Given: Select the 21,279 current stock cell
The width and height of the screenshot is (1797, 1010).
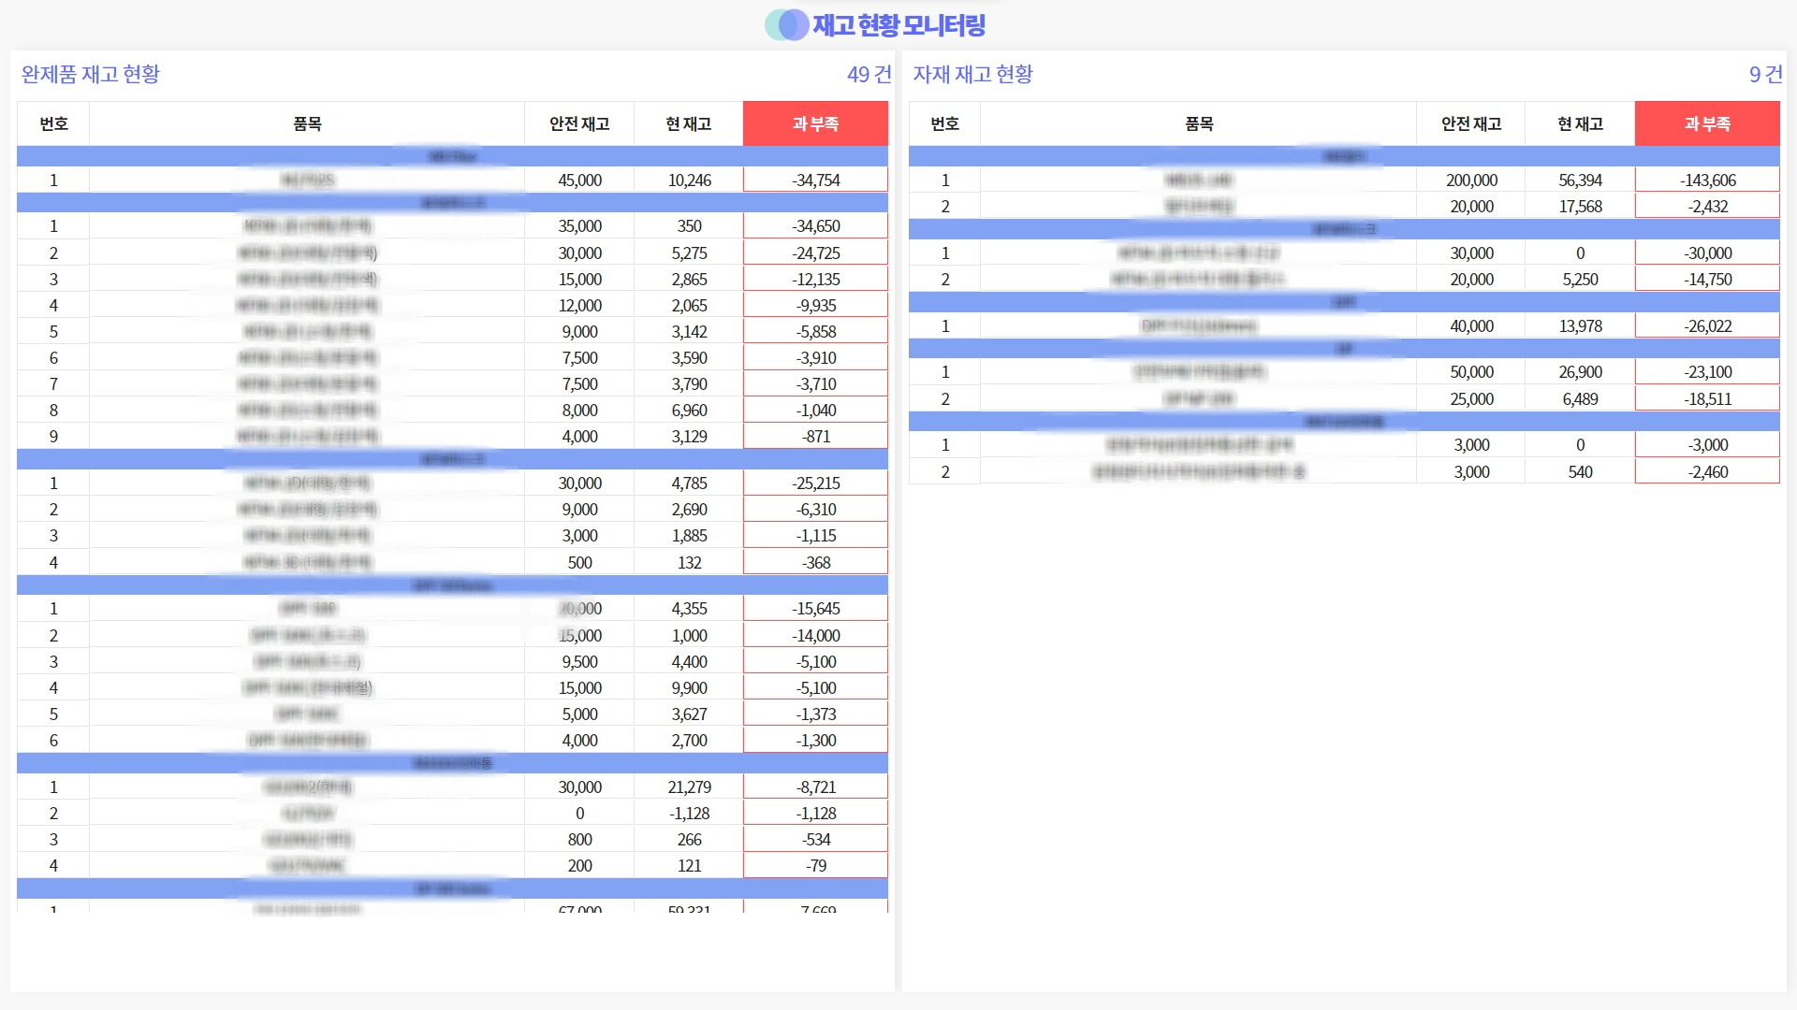Looking at the screenshot, I should point(689,786).
